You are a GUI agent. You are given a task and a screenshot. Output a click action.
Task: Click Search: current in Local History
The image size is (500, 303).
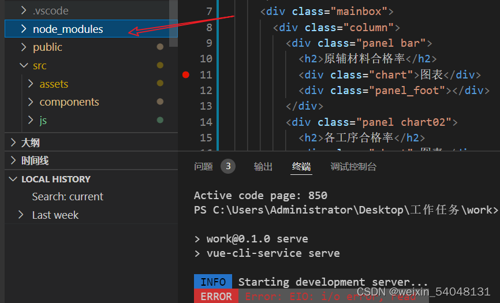(68, 197)
